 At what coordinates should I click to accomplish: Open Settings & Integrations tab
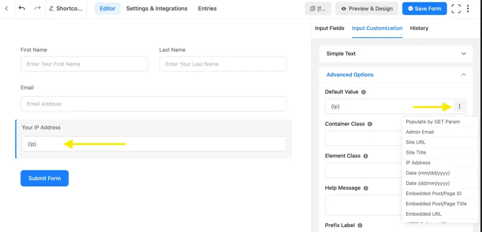157,8
